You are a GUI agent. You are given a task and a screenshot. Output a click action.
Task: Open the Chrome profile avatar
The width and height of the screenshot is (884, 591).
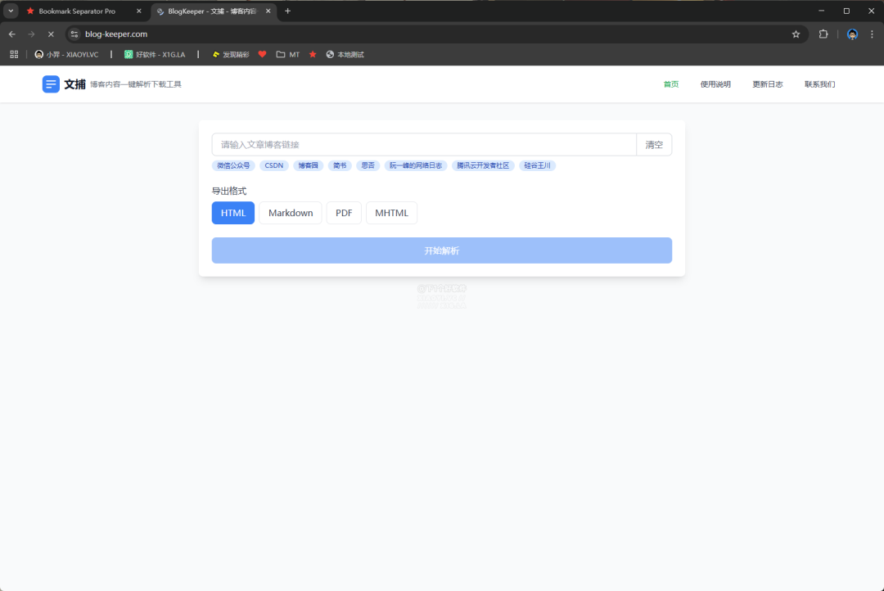coord(852,34)
